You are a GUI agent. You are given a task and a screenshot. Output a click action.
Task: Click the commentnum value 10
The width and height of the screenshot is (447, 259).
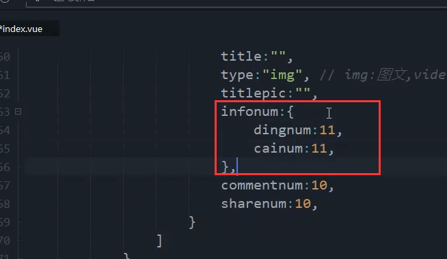coord(319,185)
